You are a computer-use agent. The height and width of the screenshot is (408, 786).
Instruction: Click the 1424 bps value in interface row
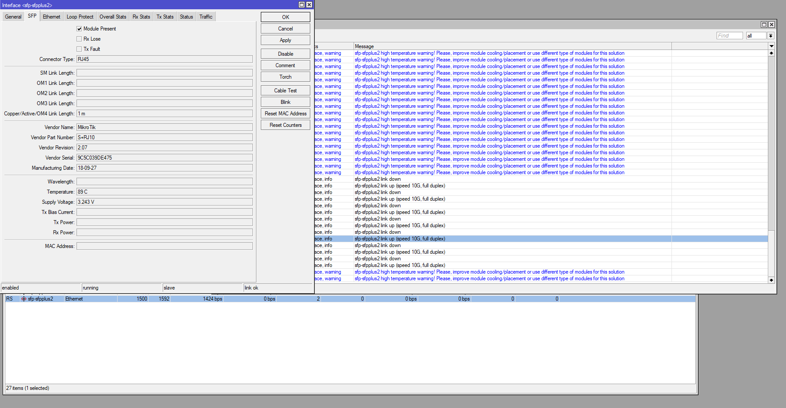click(212, 299)
